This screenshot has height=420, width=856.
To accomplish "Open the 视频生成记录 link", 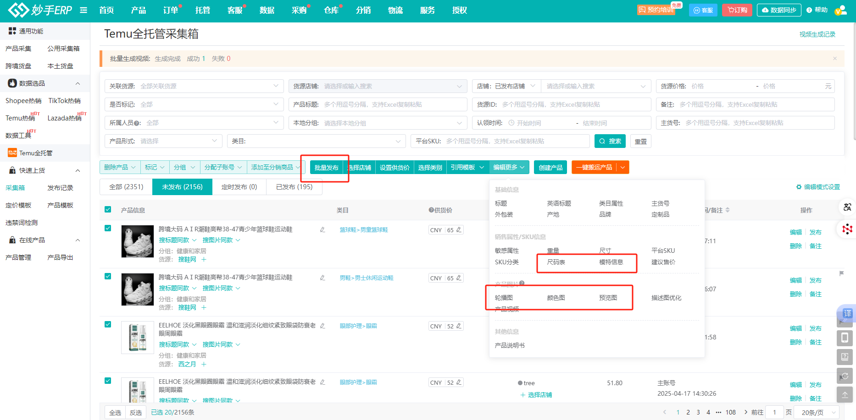I will 817,34.
